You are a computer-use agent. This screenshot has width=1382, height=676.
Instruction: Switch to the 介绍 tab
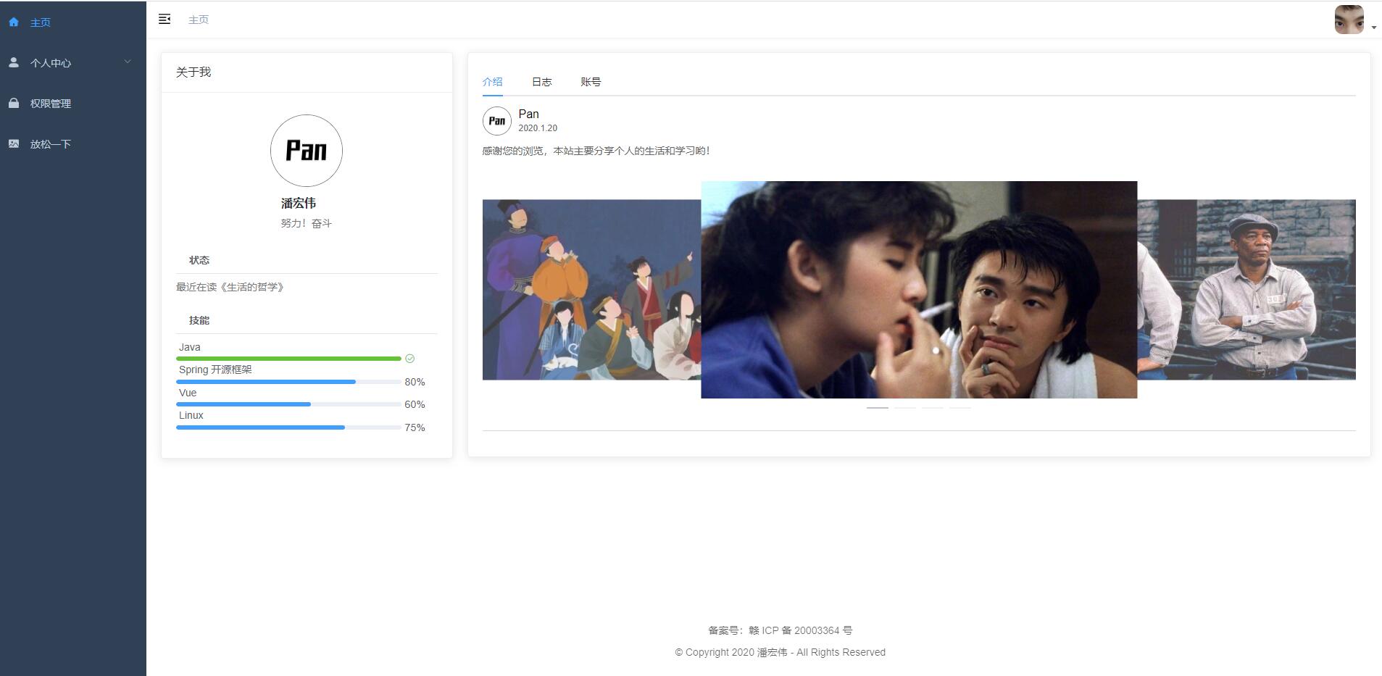pos(493,82)
